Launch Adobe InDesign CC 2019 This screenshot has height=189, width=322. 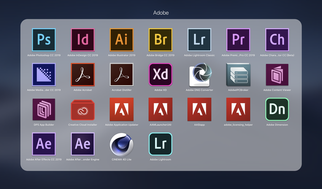pyautogui.click(x=83, y=40)
